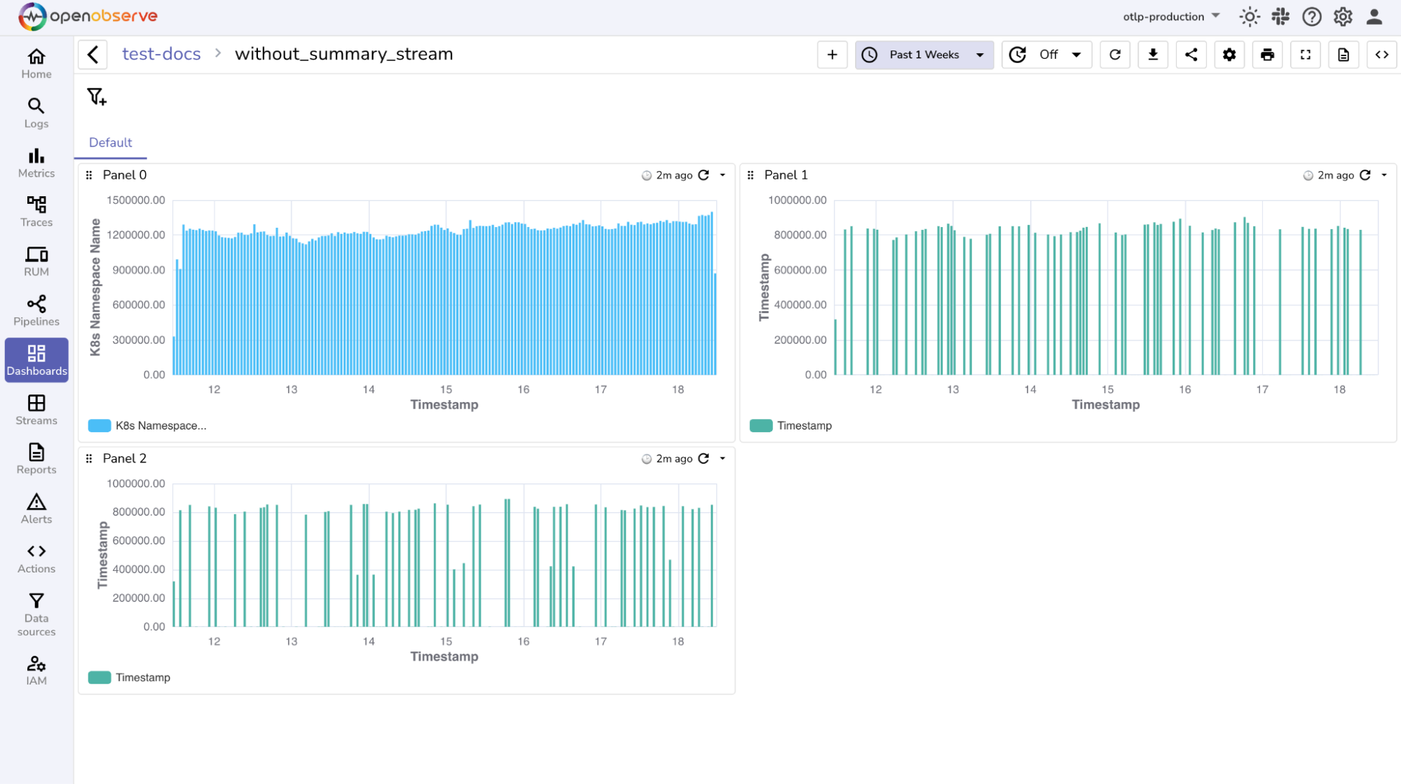Select the Default dashboard tab
Viewport: 1401px width, 784px height.
click(110, 143)
